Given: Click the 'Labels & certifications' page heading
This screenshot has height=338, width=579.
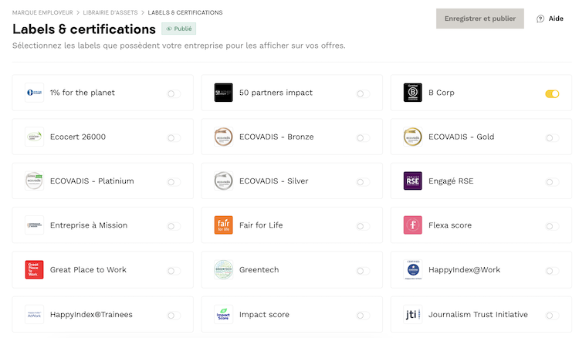Looking at the screenshot, I should click(84, 29).
